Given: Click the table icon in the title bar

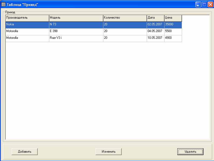Looking at the screenshot, I should click(x=3, y=5).
